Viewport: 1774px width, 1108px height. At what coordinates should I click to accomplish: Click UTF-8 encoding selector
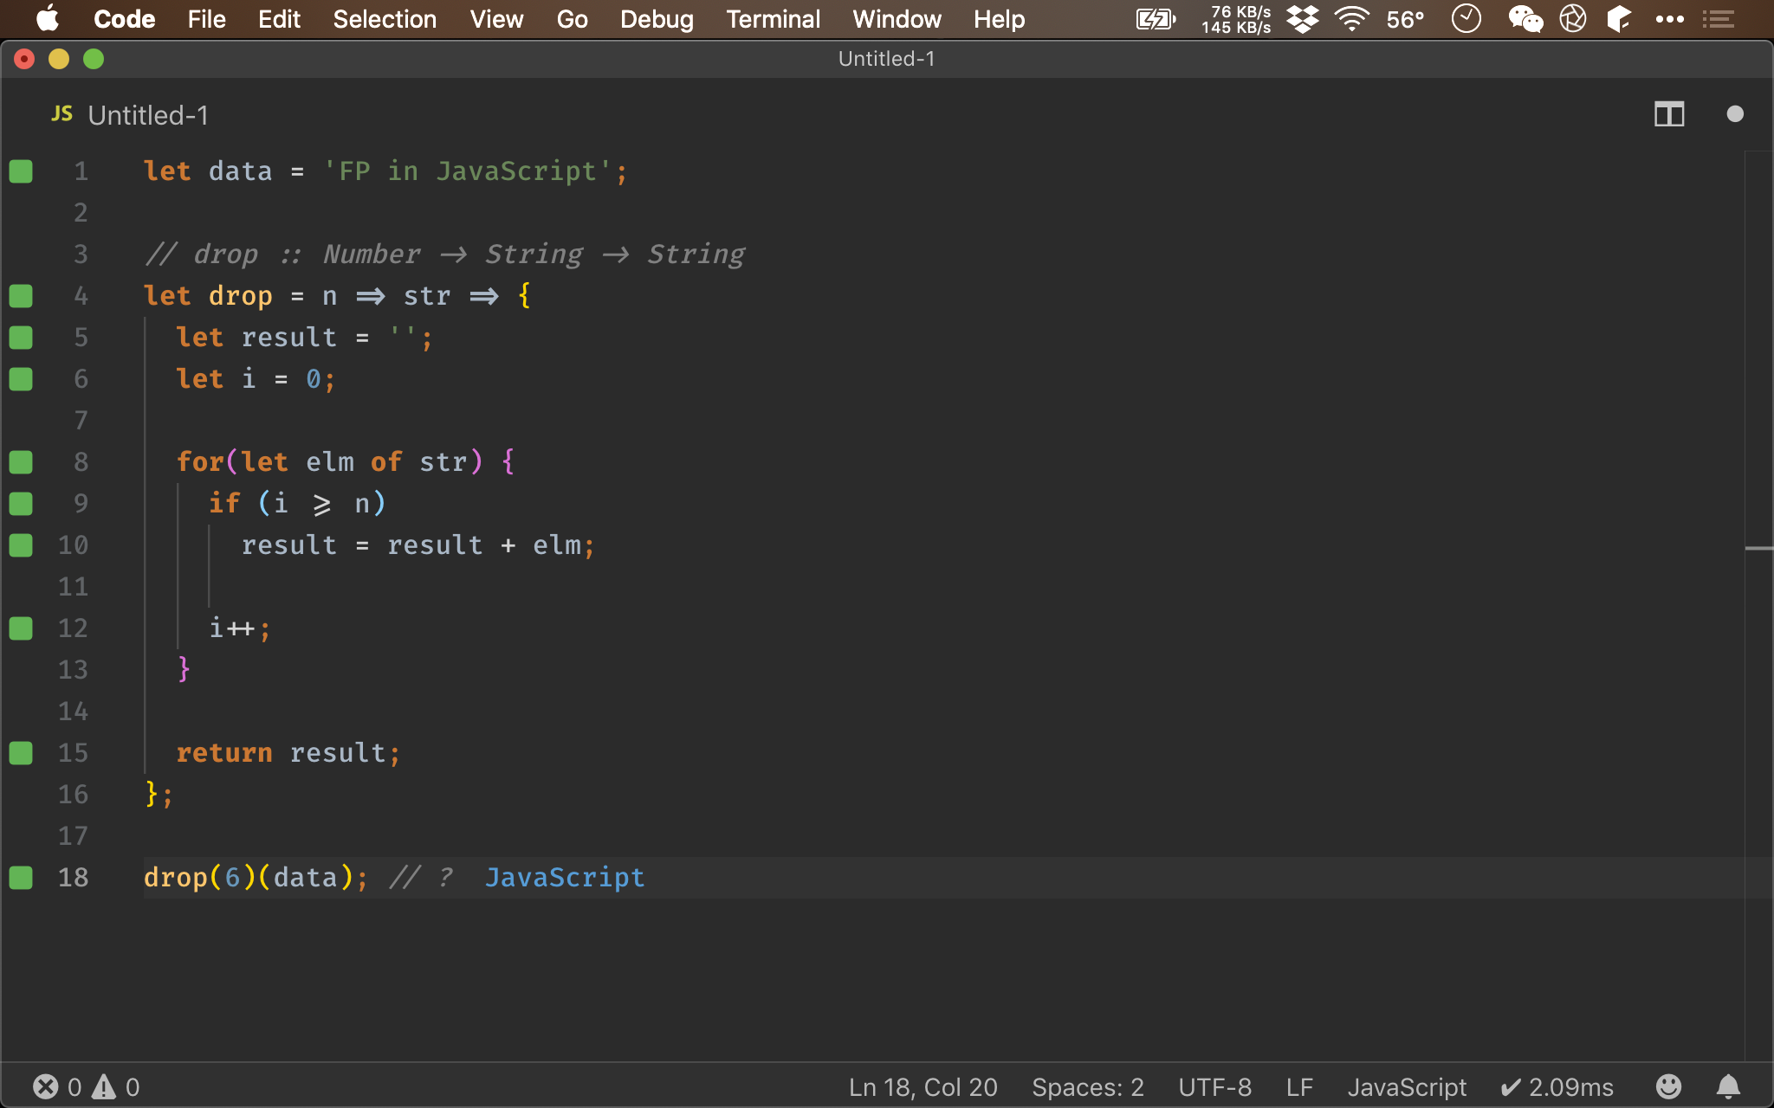coord(1214,1086)
